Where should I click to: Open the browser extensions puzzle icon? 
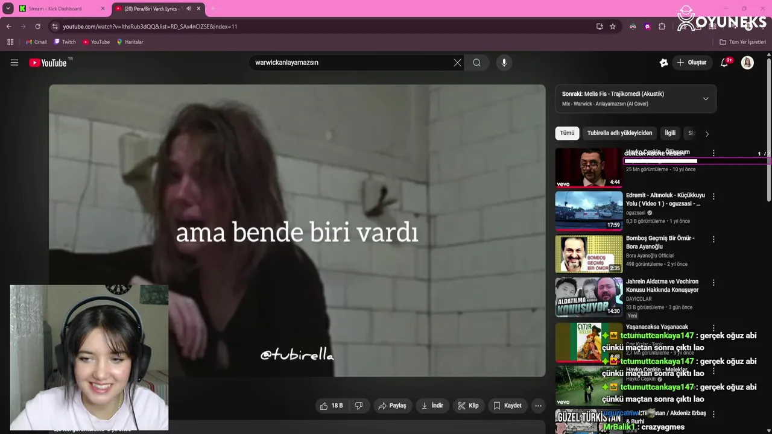tap(662, 27)
